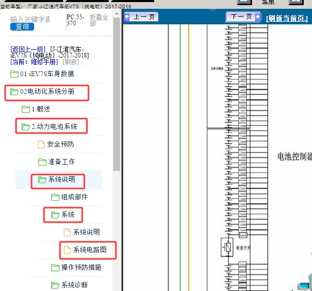Screen dimensions: 312x291
Task: Click the 返回上一级 link
Action: coord(28,49)
